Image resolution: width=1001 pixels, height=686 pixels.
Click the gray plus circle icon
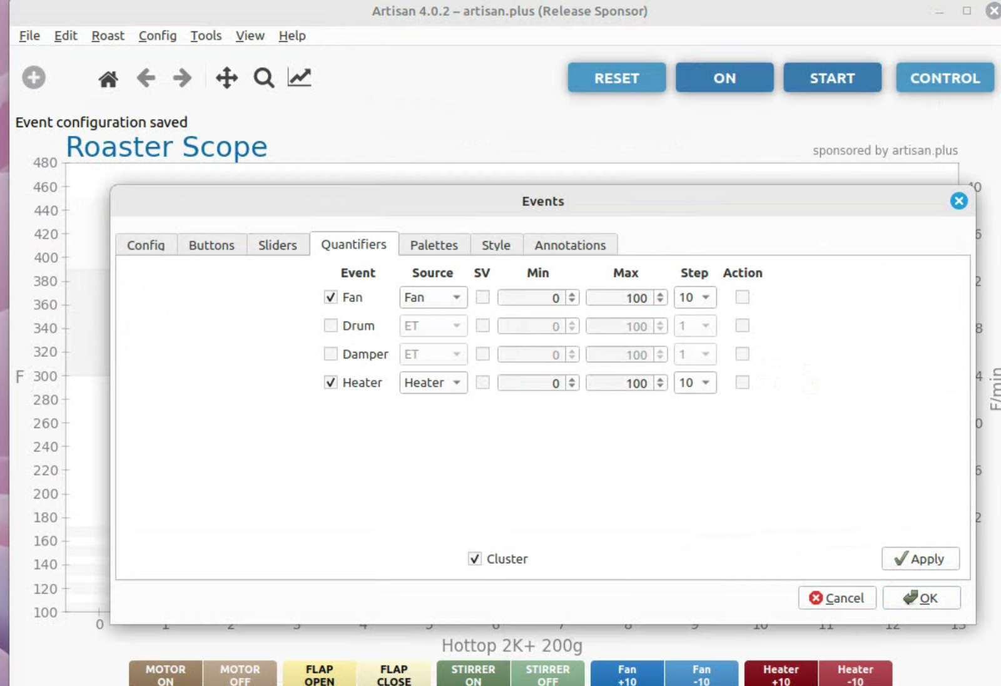pos(34,78)
